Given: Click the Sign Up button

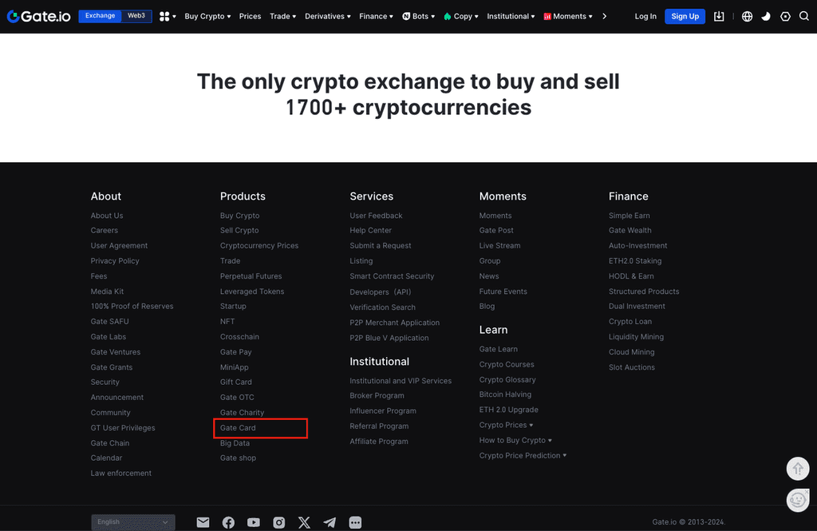Looking at the screenshot, I should tap(685, 16).
